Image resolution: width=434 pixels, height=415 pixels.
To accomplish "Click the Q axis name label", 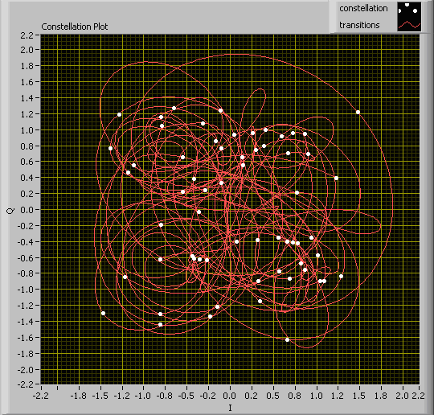I will pos(10,211).
